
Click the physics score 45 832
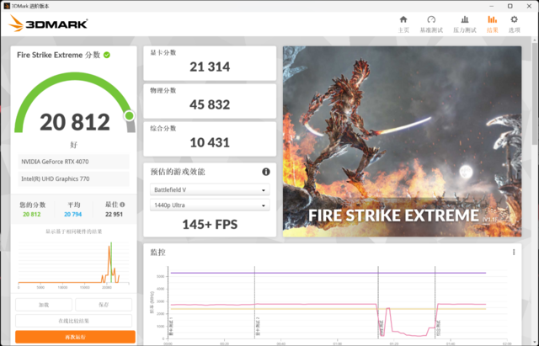(x=210, y=104)
